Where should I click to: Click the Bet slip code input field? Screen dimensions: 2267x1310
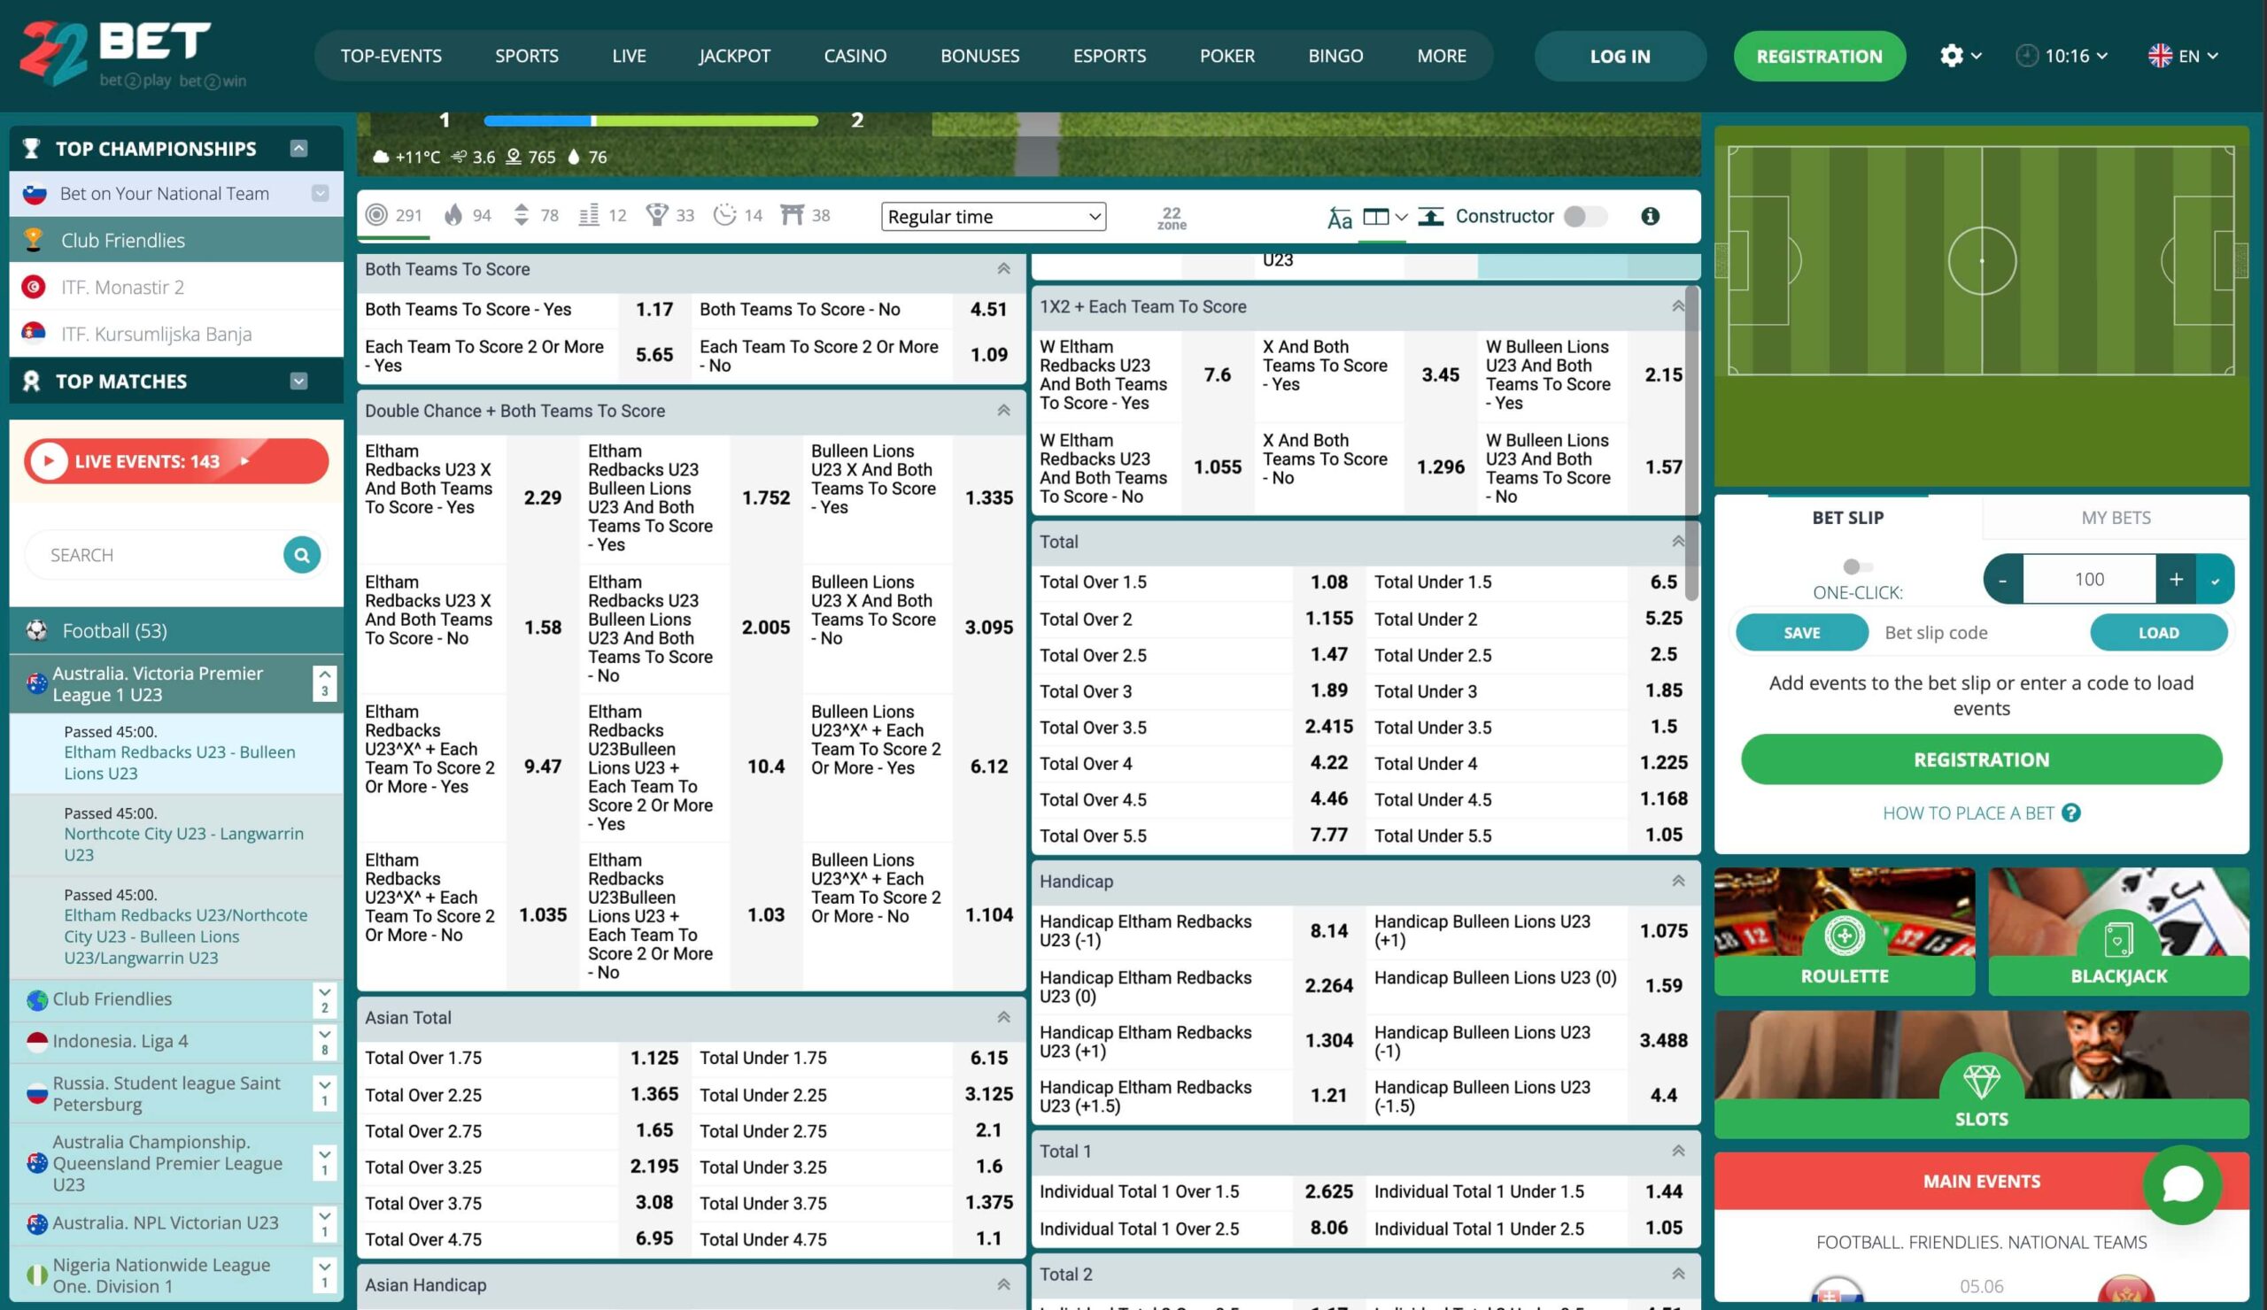point(1979,632)
